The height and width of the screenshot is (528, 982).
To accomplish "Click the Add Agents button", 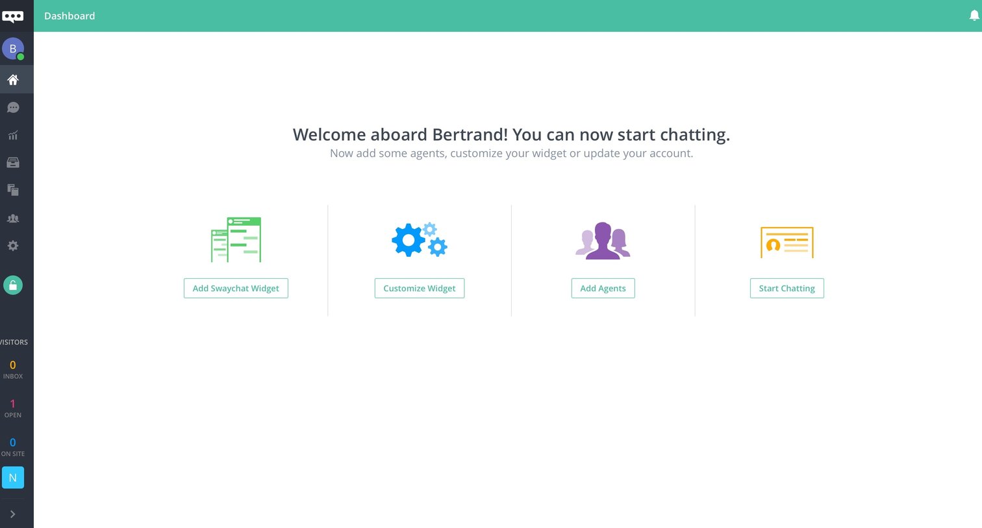I will coord(603,289).
